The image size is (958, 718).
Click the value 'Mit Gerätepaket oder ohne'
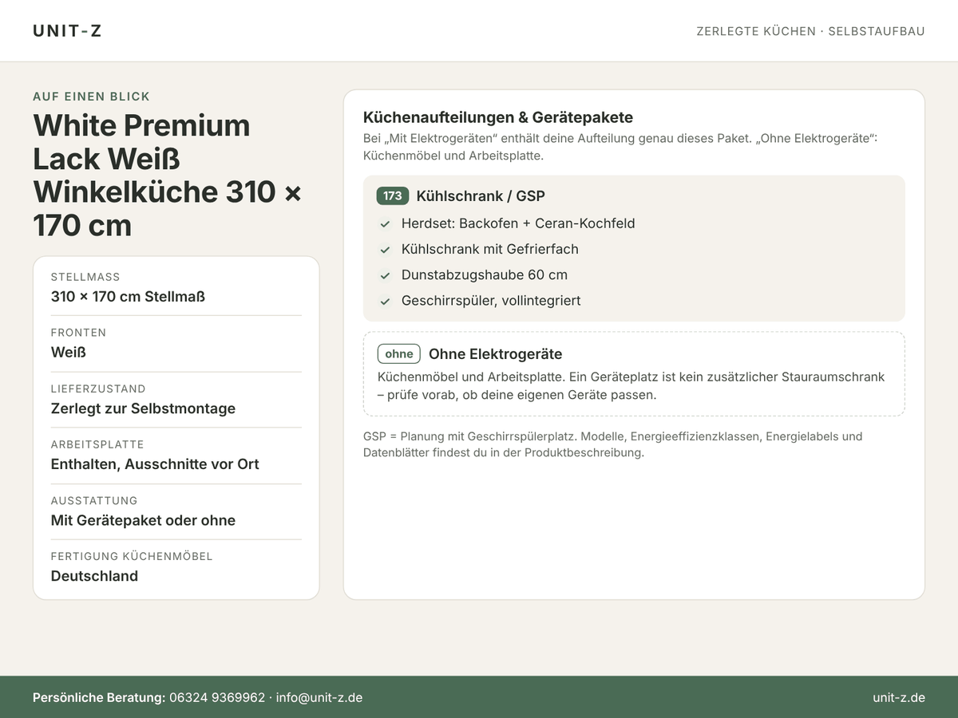144,520
